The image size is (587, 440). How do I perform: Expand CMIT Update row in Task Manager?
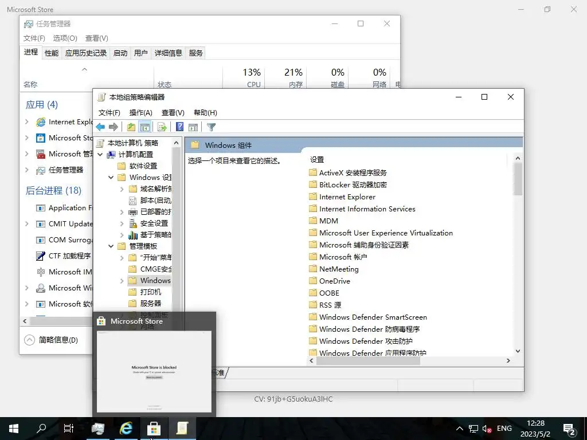(x=27, y=224)
